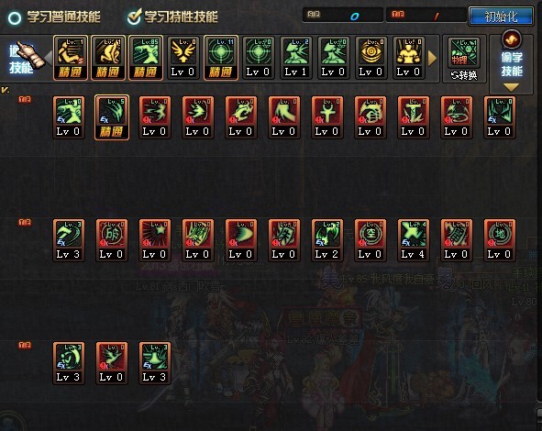Click the mastered Lv 5 EX claw skill
This screenshot has width=542, height=431.
pyautogui.click(x=112, y=117)
